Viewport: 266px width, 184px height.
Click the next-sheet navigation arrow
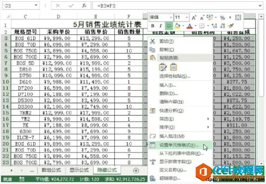pos(22,171)
